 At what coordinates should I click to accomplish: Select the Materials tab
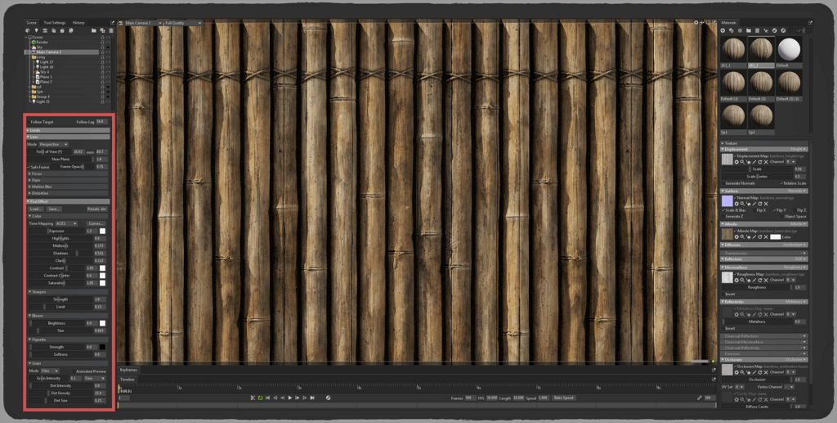[x=728, y=22]
